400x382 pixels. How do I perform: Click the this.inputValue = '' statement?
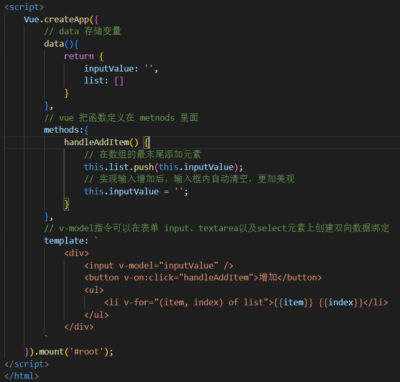click(136, 191)
